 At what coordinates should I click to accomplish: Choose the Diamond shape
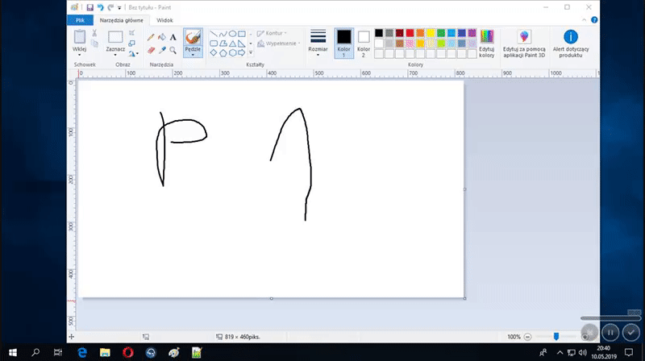click(x=214, y=52)
